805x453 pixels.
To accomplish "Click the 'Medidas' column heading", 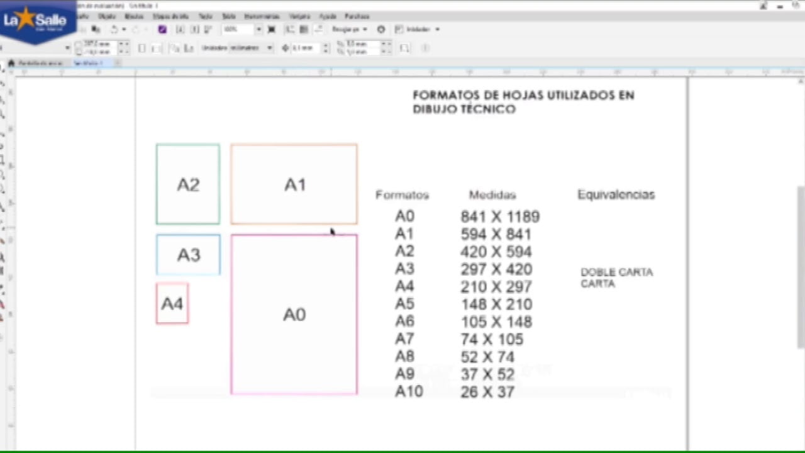I will 492,195.
